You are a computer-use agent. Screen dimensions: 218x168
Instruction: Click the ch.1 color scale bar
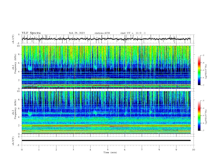[199, 70]
